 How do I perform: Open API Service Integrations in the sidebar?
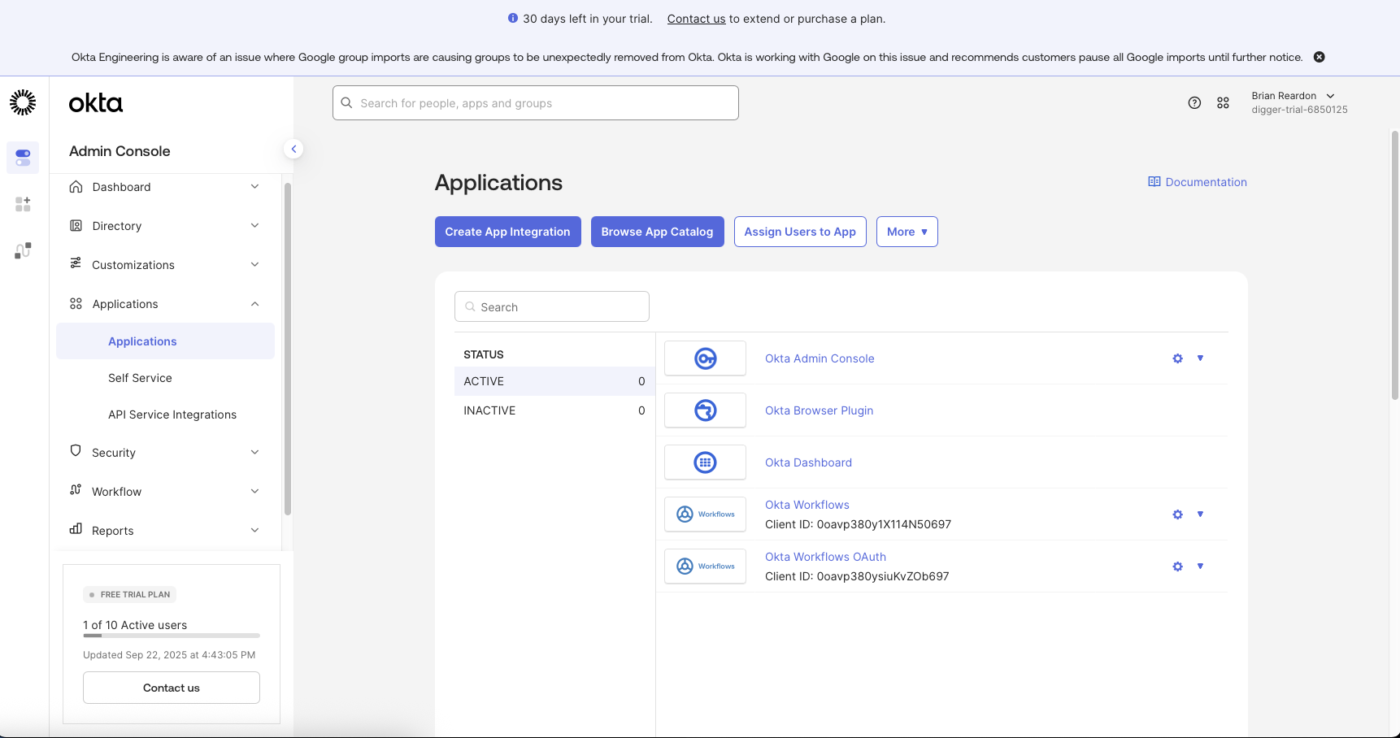tap(172, 414)
